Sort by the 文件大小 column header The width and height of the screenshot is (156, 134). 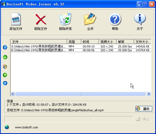coord(143,42)
